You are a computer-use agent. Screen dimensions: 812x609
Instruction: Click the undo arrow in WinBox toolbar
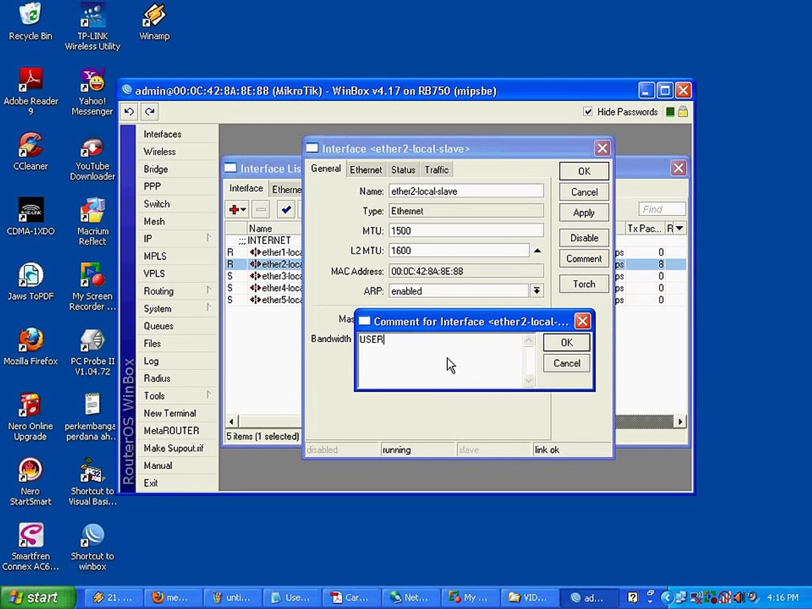tap(129, 112)
